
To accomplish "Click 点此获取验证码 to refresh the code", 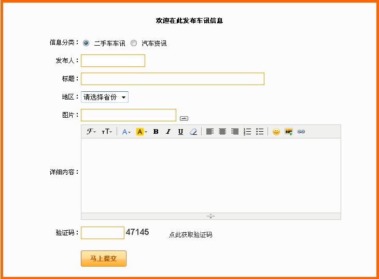I will [x=190, y=235].
